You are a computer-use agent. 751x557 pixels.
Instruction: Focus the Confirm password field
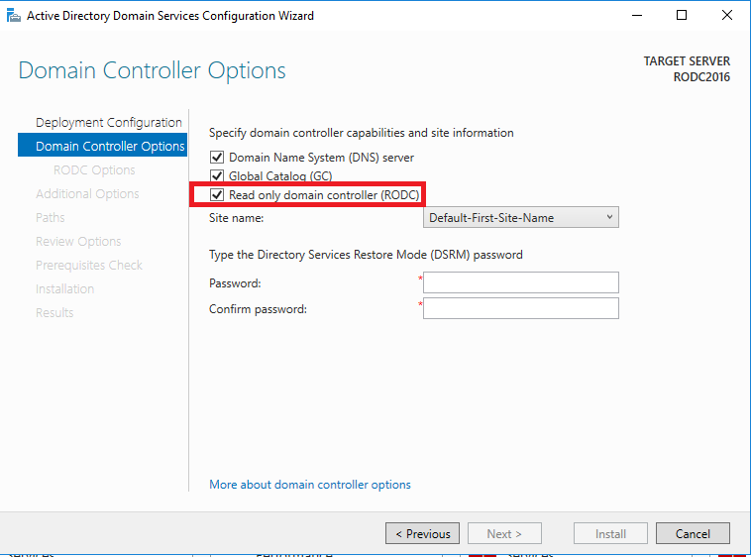click(520, 308)
